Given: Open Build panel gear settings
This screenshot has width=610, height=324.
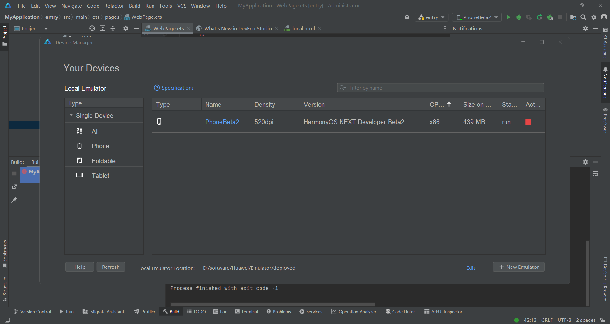Looking at the screenshot, I should 586,162.
